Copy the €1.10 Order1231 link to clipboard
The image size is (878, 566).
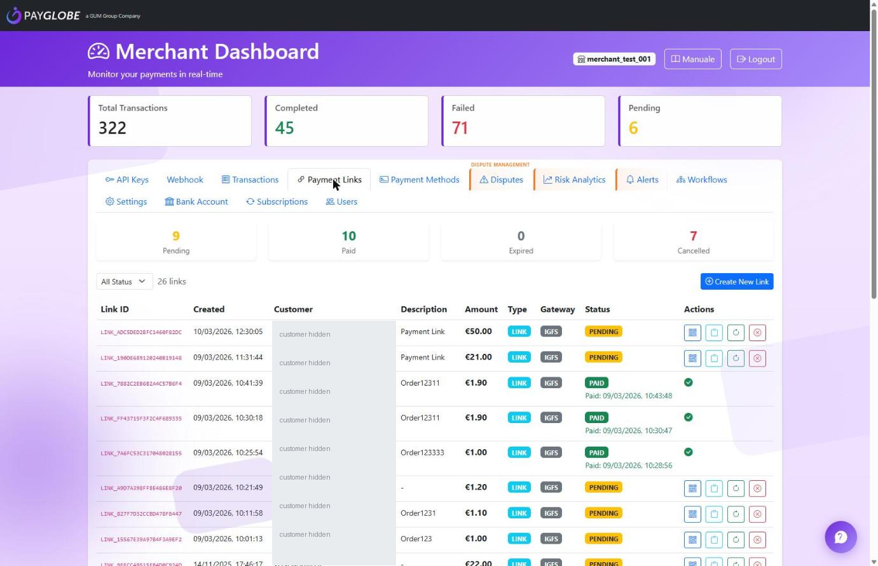pos(714,514)
